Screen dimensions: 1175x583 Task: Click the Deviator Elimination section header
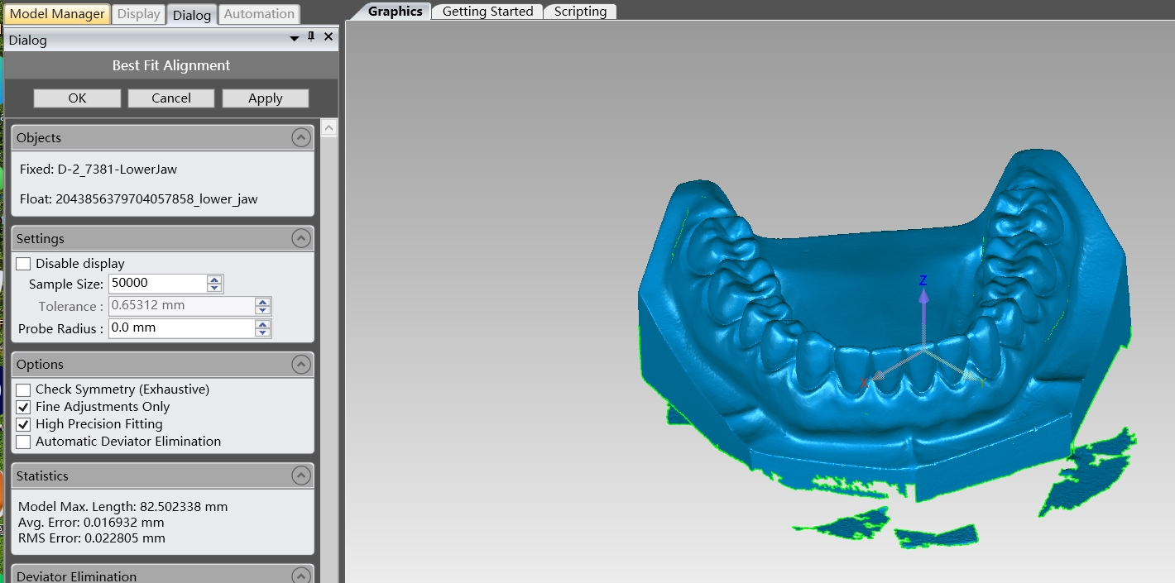[x=163, y=574]
